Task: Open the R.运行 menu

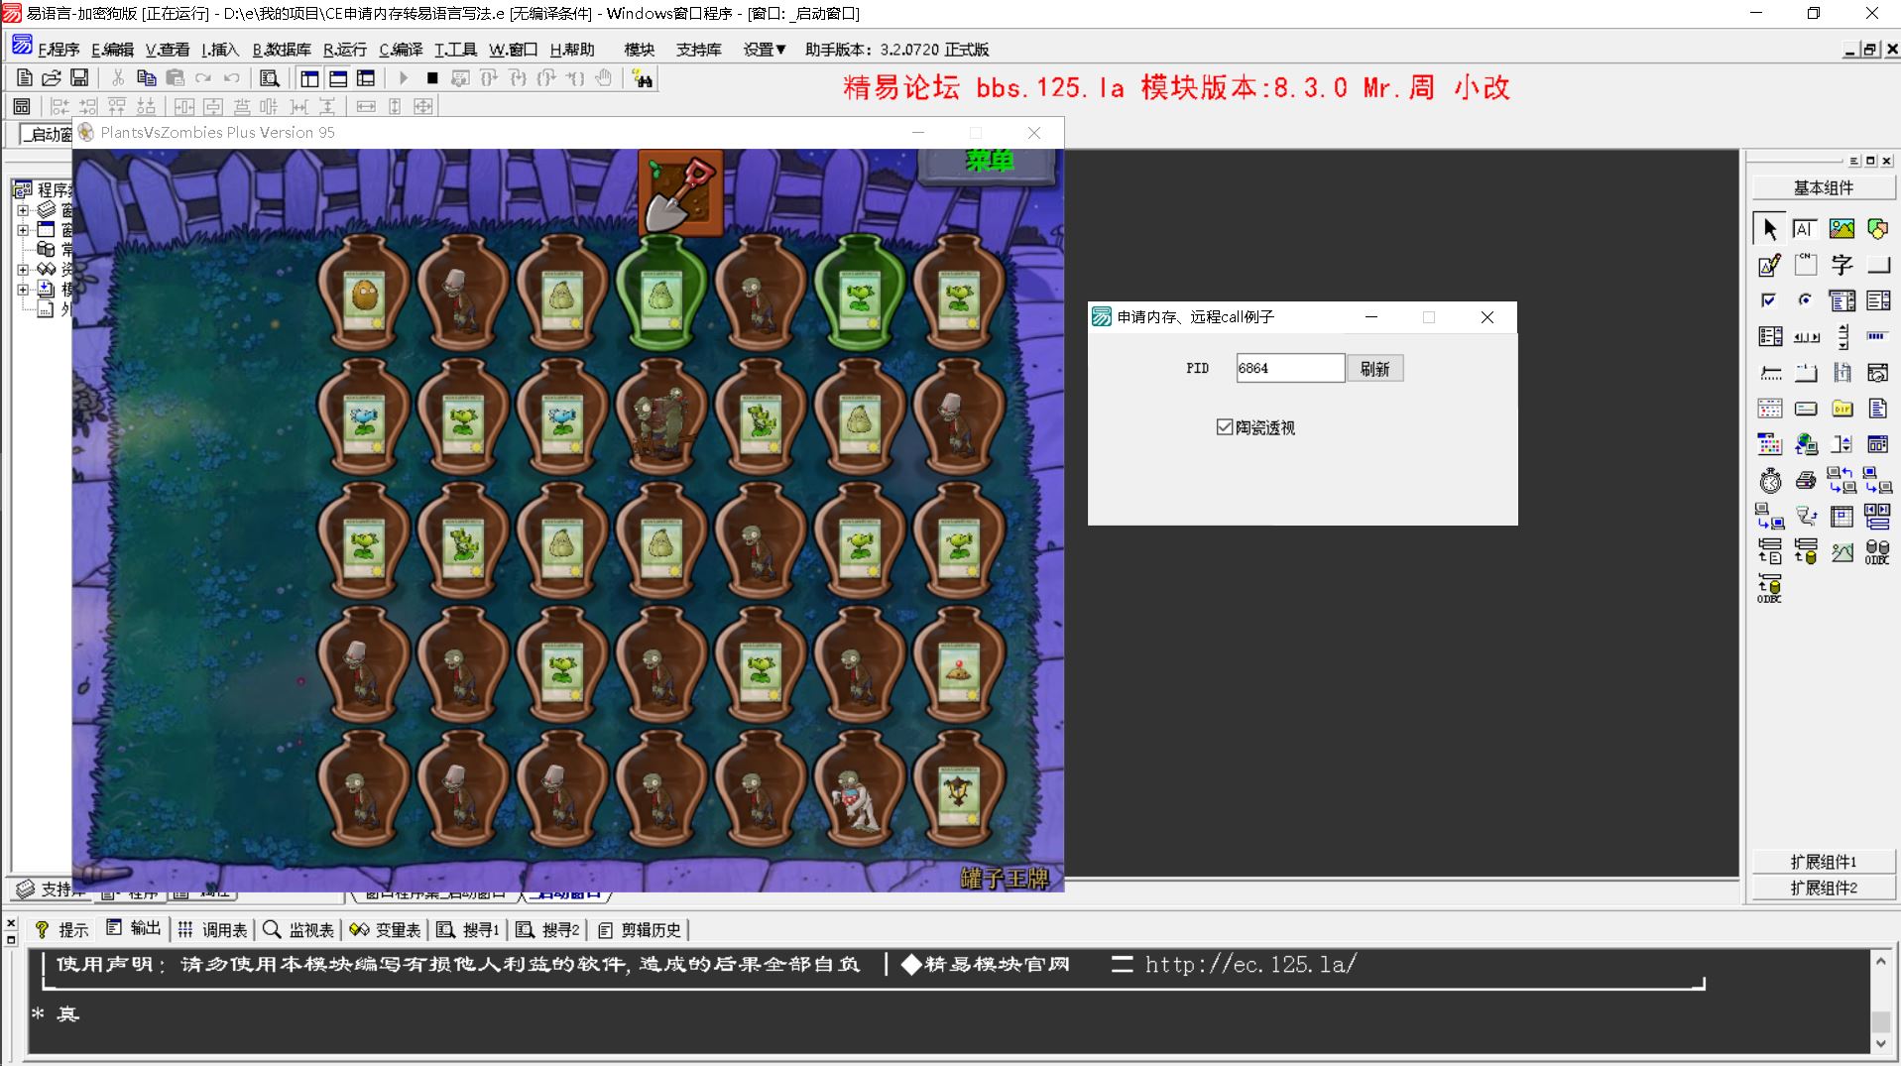Action: (345, 50)
